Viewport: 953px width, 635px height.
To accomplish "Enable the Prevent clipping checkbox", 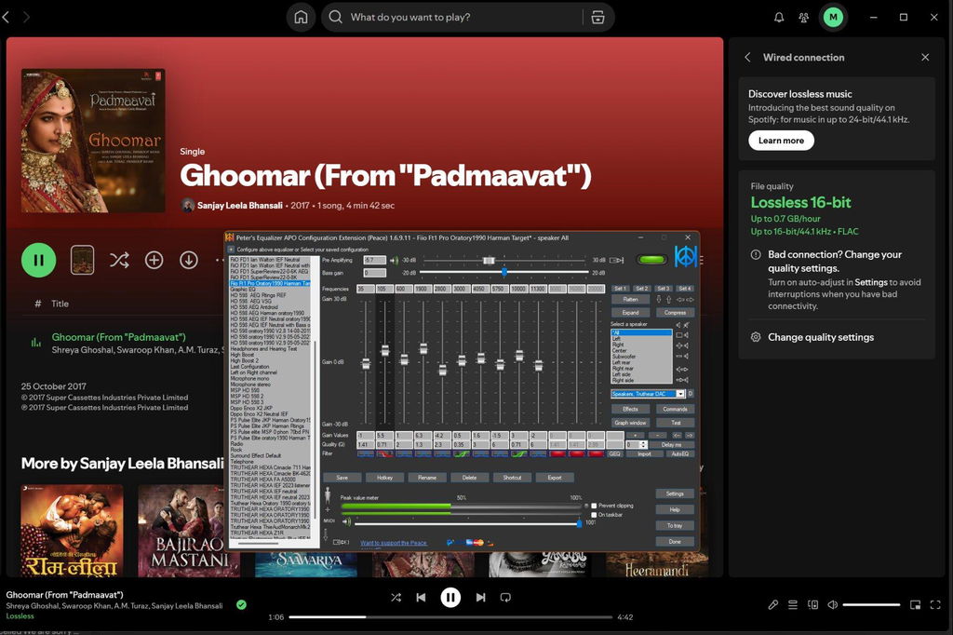I will (594, 506).
